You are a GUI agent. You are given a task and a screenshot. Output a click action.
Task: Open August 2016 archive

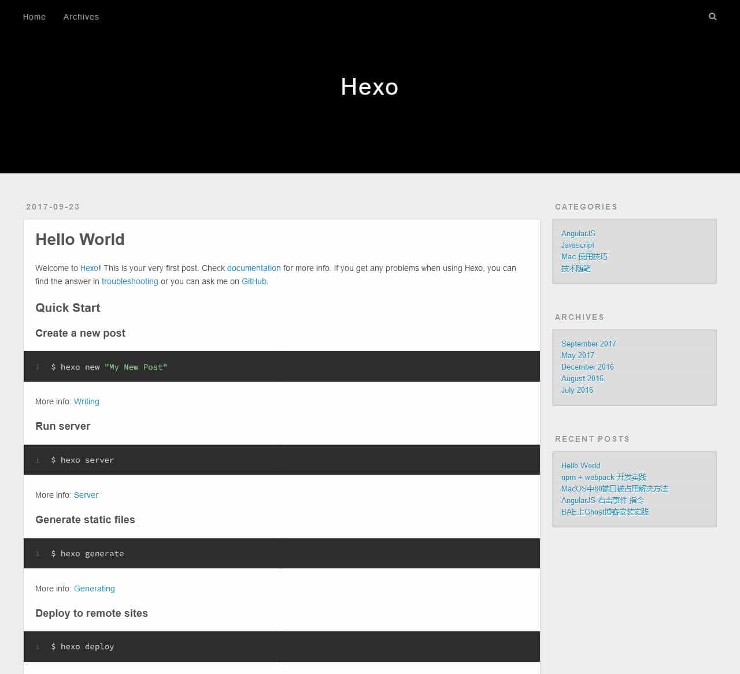click(582, 378)
